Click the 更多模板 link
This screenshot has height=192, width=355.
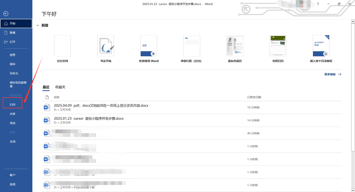point(333,74)
